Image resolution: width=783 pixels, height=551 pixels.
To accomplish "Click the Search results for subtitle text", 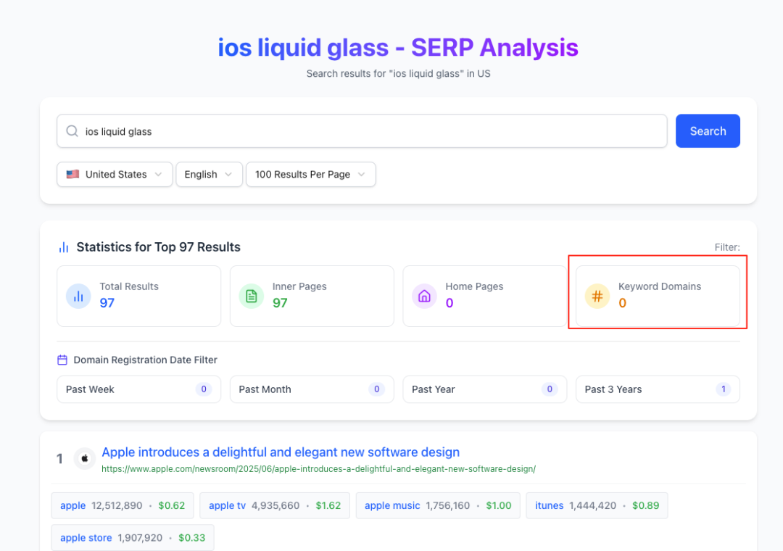I will click(398, 73).
